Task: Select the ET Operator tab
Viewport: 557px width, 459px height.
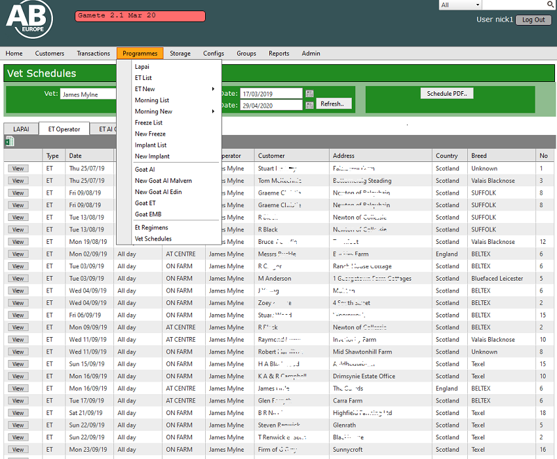Action: coord(64,129)
